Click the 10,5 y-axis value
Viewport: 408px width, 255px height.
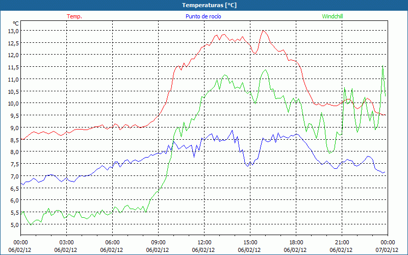click(13, 91)
